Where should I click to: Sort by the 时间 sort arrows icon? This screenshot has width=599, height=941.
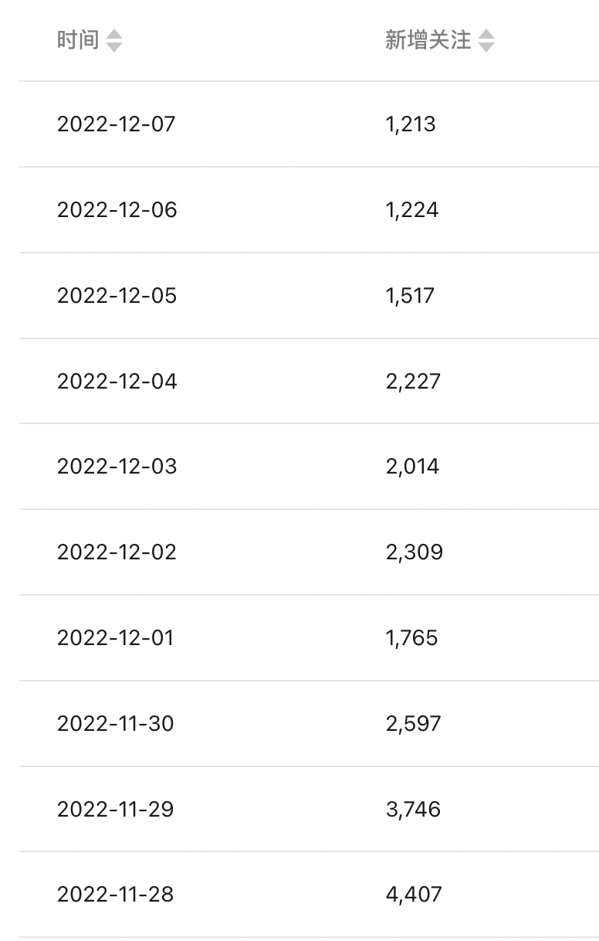click(x=114, y=40)
